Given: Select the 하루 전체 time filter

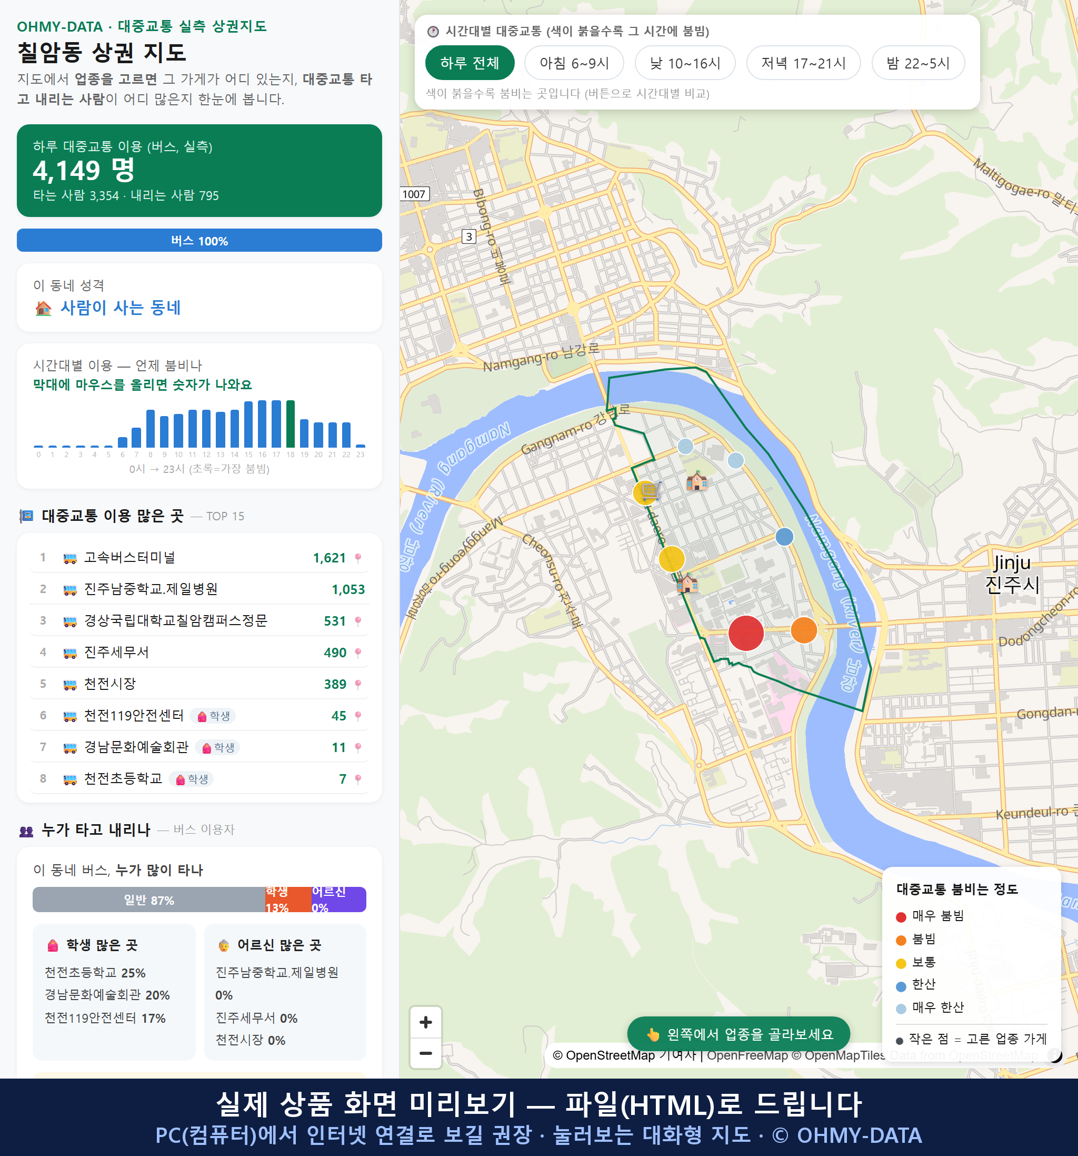Looking at the screenshot, I should pyautogui.click(x=470, y=63).
